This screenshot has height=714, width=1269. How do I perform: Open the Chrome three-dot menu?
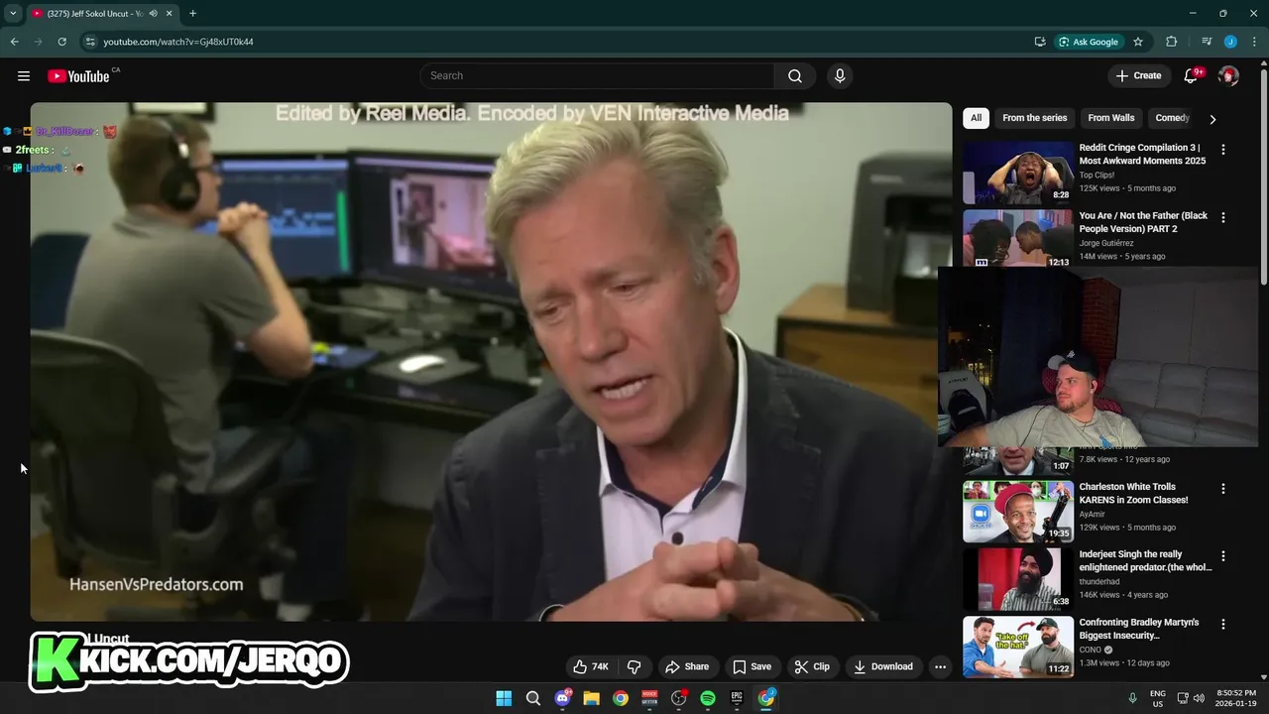click(1253, 42)
